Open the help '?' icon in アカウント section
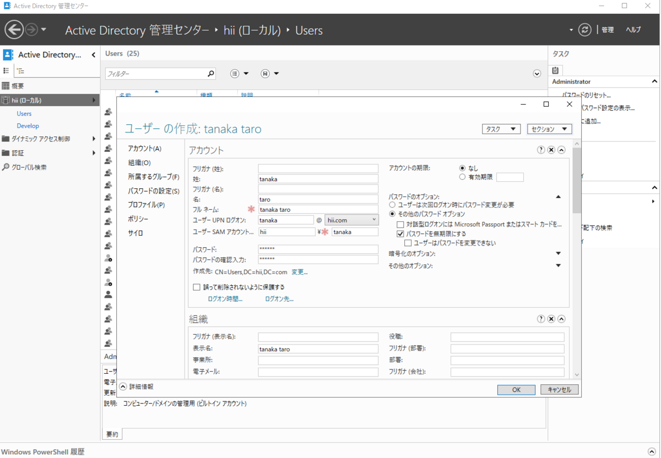This screenshot has height=458, width=661. (540, 149)
